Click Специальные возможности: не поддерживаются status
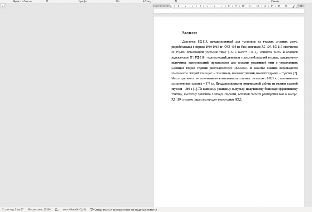Image resolution: width=312 pixels, height=212 pixels. tap(125, 210)
